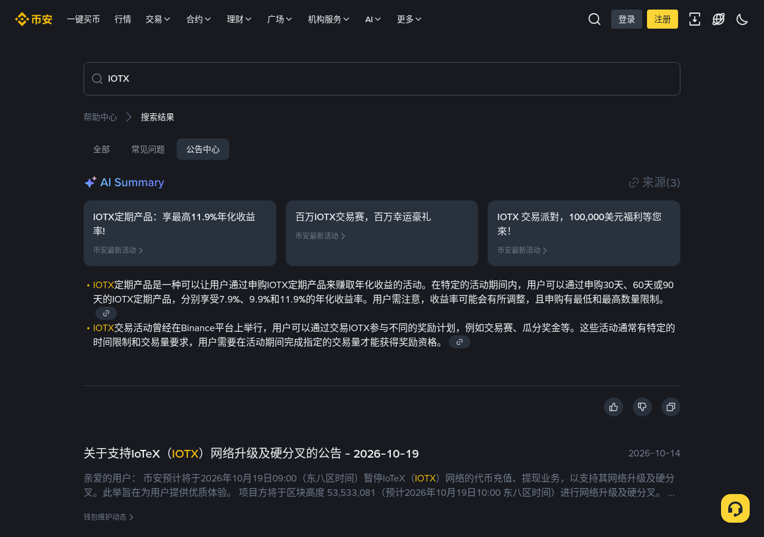
Task: Click 币安最新活动 under the IOTX定期产品 card
Action: click(118, 251)
